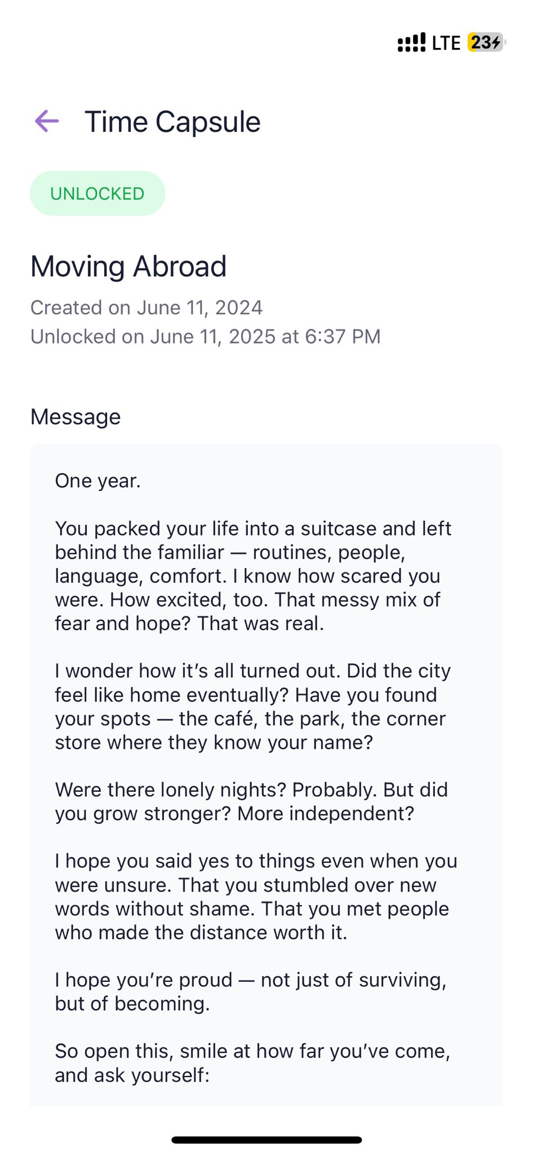Tap the Created on June 11, 2024 line

pos(146,307)
